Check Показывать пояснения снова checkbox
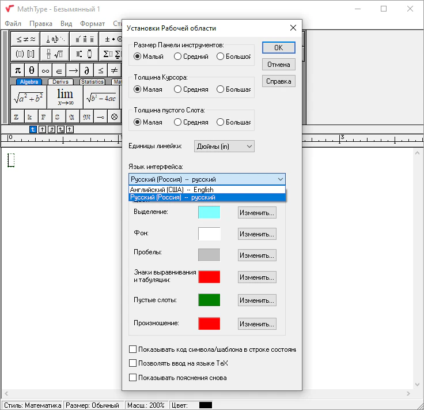This screenshot has width=424, height=410. (133, 378)
